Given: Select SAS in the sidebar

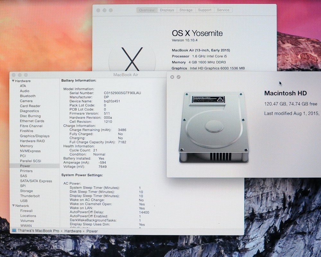Looking at the screenshot, I should [x=23, y=176].
